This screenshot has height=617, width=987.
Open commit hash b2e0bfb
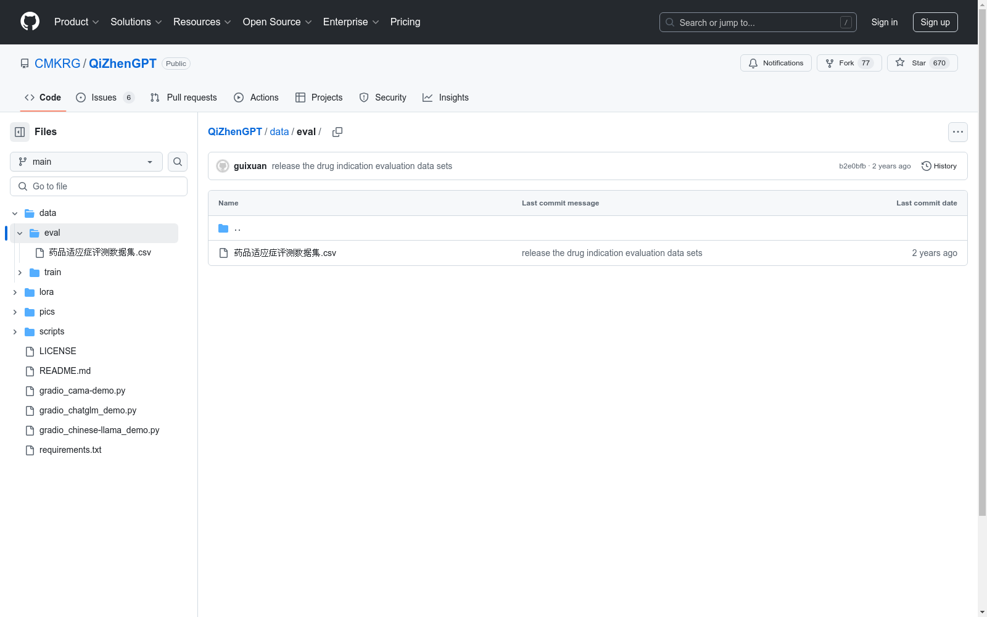click(x=853, y=166)
